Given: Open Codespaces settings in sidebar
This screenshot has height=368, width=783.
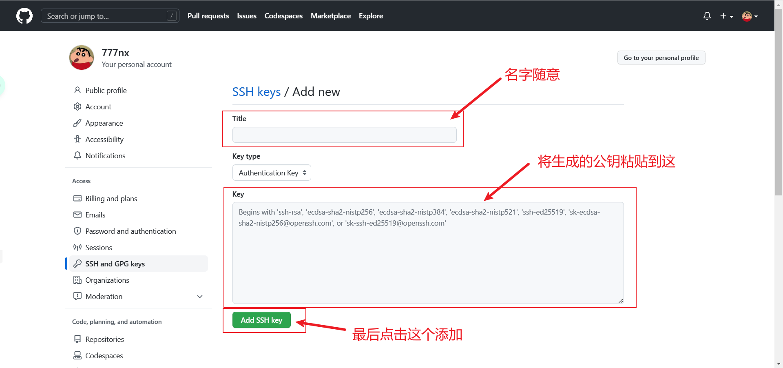Looking at the screenshot, I should point(104,355).
